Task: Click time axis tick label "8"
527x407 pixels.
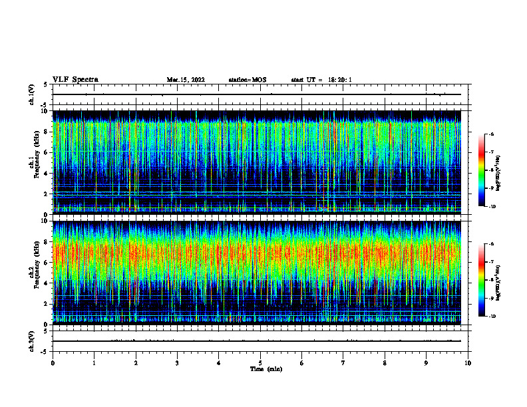Action: pos(385,363)
